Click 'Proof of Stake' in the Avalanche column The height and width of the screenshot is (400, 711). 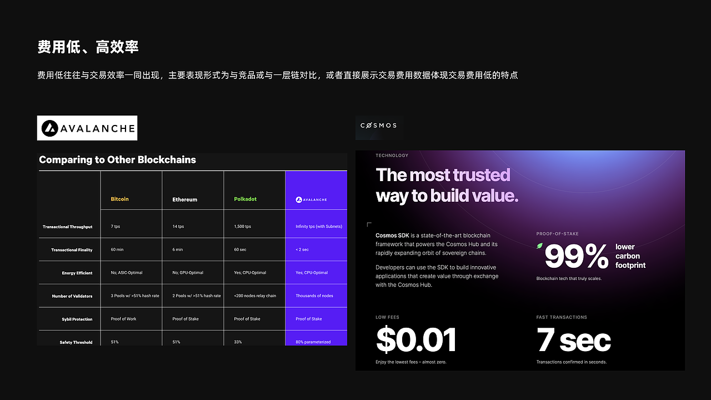coord(309,319)
